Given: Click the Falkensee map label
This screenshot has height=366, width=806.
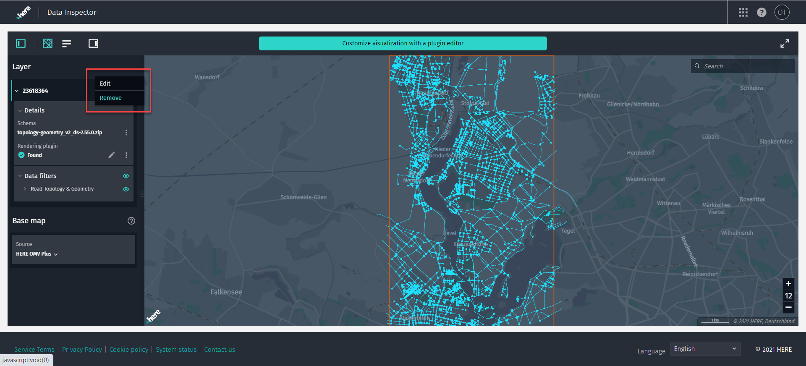Looking at the screenshot, I should (x=226, y=292).
